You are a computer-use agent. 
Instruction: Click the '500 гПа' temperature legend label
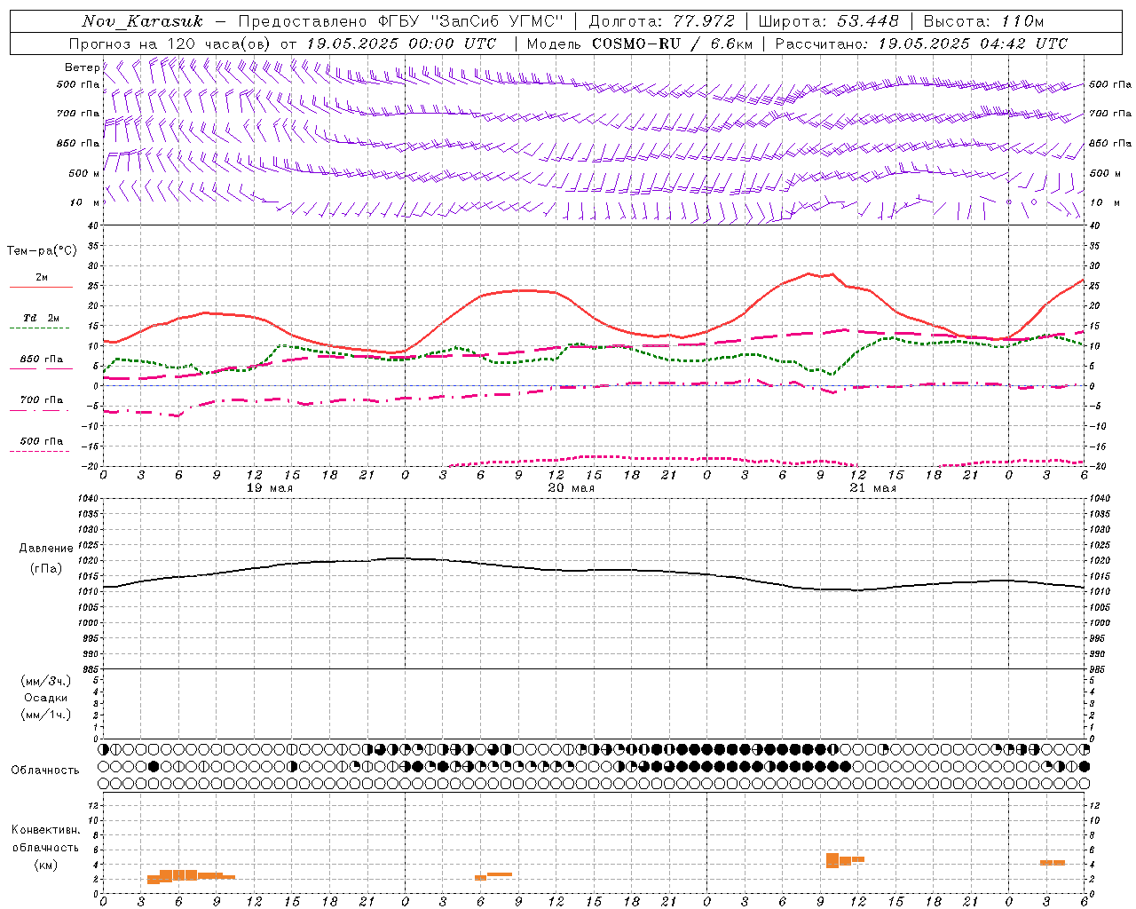point(42,441)
